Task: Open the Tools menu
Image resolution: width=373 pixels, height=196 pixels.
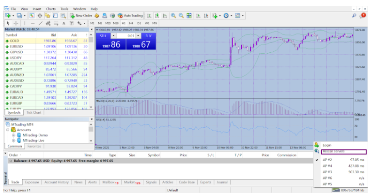Action: click(64, 9)
